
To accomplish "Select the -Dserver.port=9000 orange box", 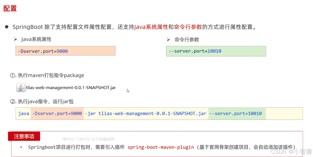I will tap(65, 51).
